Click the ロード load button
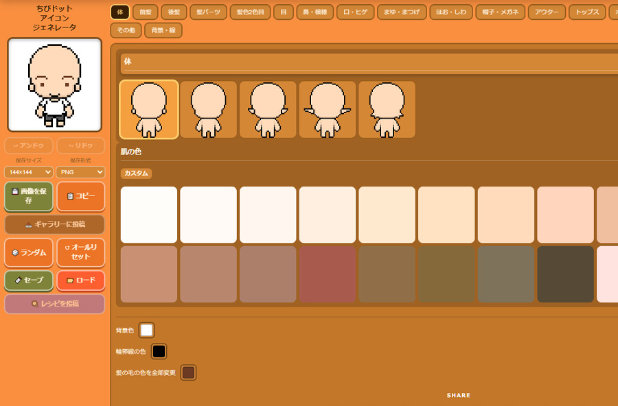This screenshot has height=406, width=618. point(81,280)
